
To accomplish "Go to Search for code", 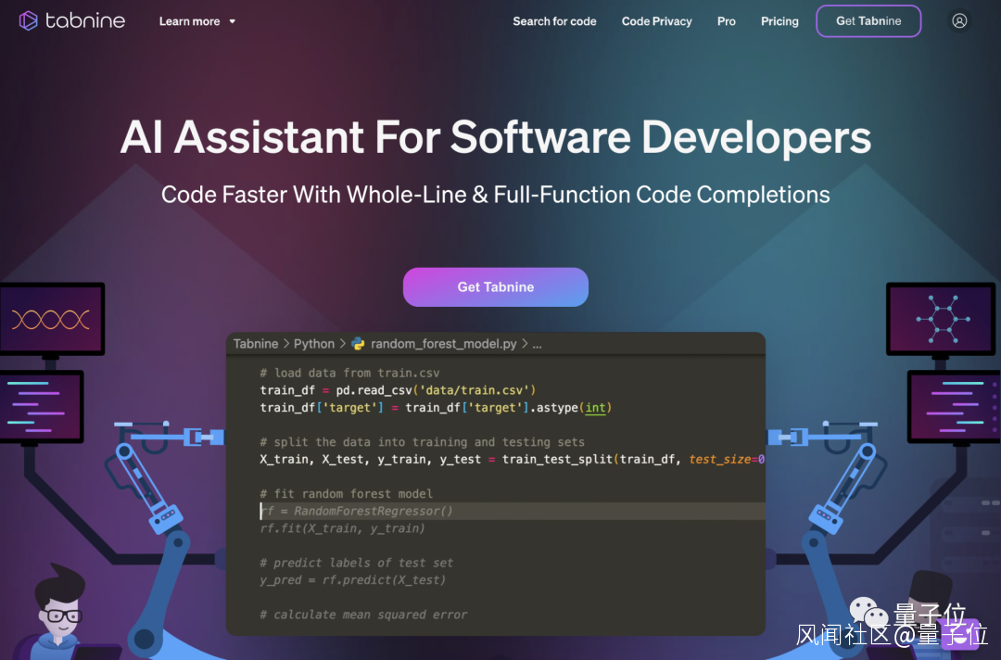I will pyautogui.click(x=554, y=21).
